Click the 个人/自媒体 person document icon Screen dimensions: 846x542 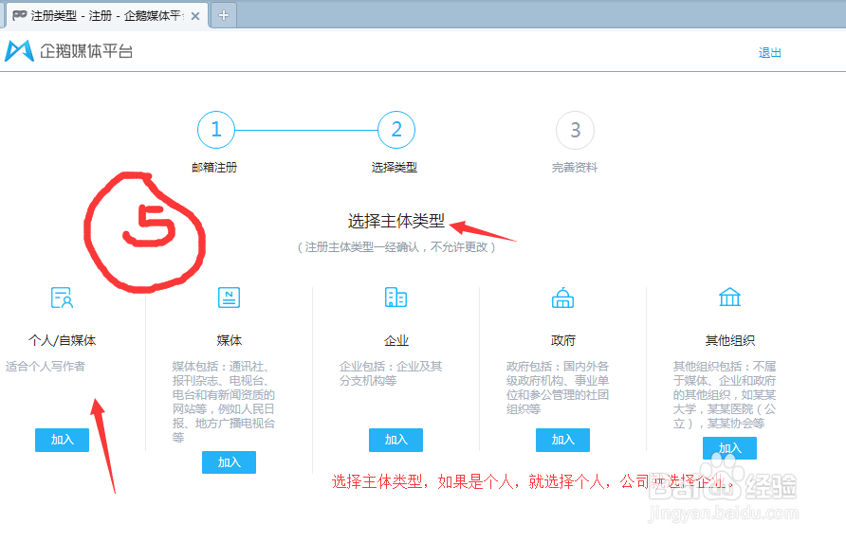pyautogui.click(x=62, y=298)
